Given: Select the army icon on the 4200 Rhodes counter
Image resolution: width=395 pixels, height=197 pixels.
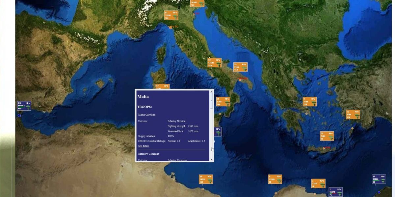Looking at the screenshot, I should 356,115.
